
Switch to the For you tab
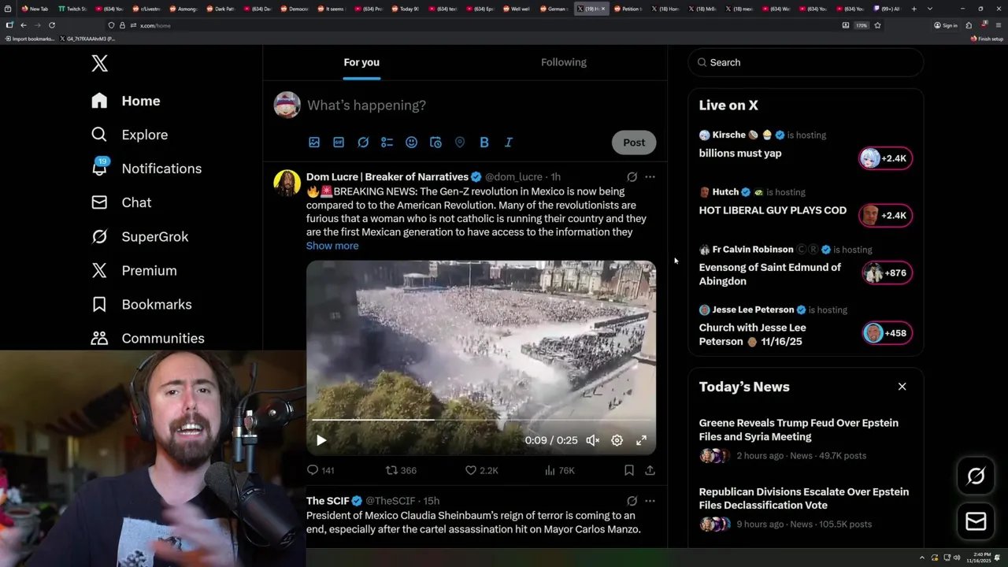(x=361, y=62)
